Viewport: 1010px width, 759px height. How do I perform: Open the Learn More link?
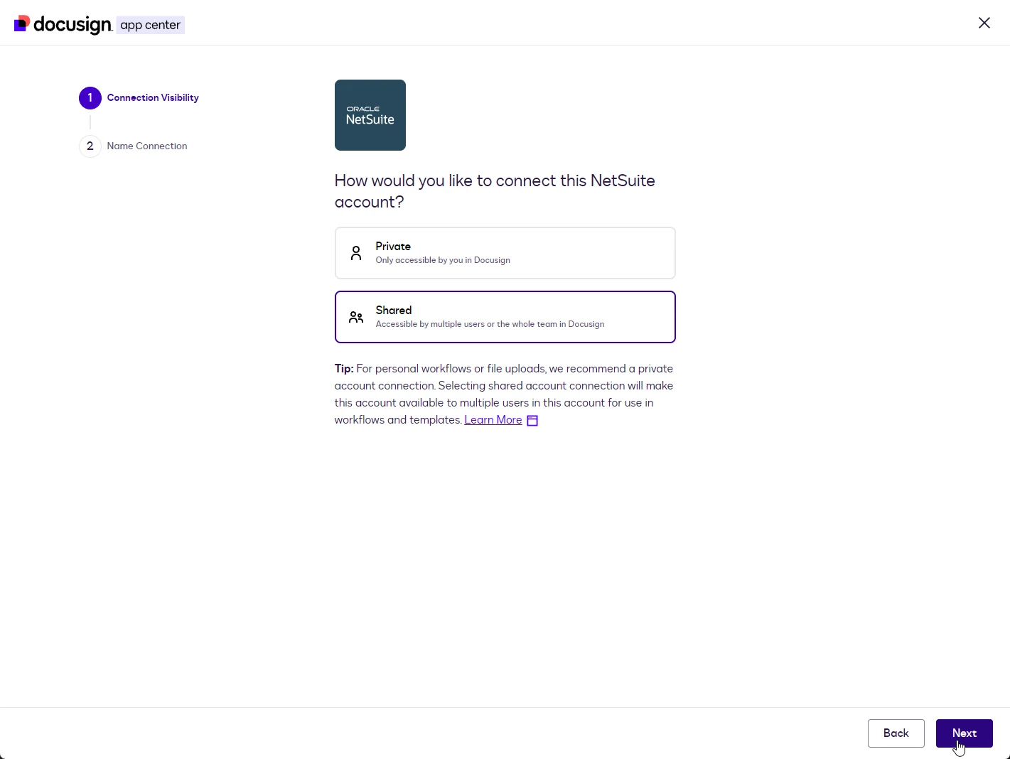[x=493, y=420]
